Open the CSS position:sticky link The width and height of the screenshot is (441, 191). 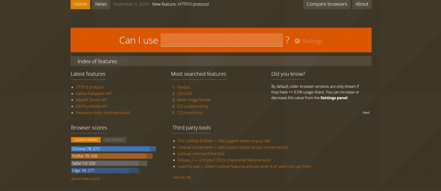pos(193,106)
